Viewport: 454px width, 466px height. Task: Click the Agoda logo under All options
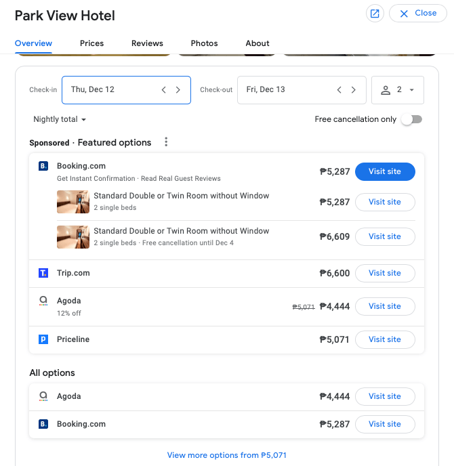click(43, 396)
